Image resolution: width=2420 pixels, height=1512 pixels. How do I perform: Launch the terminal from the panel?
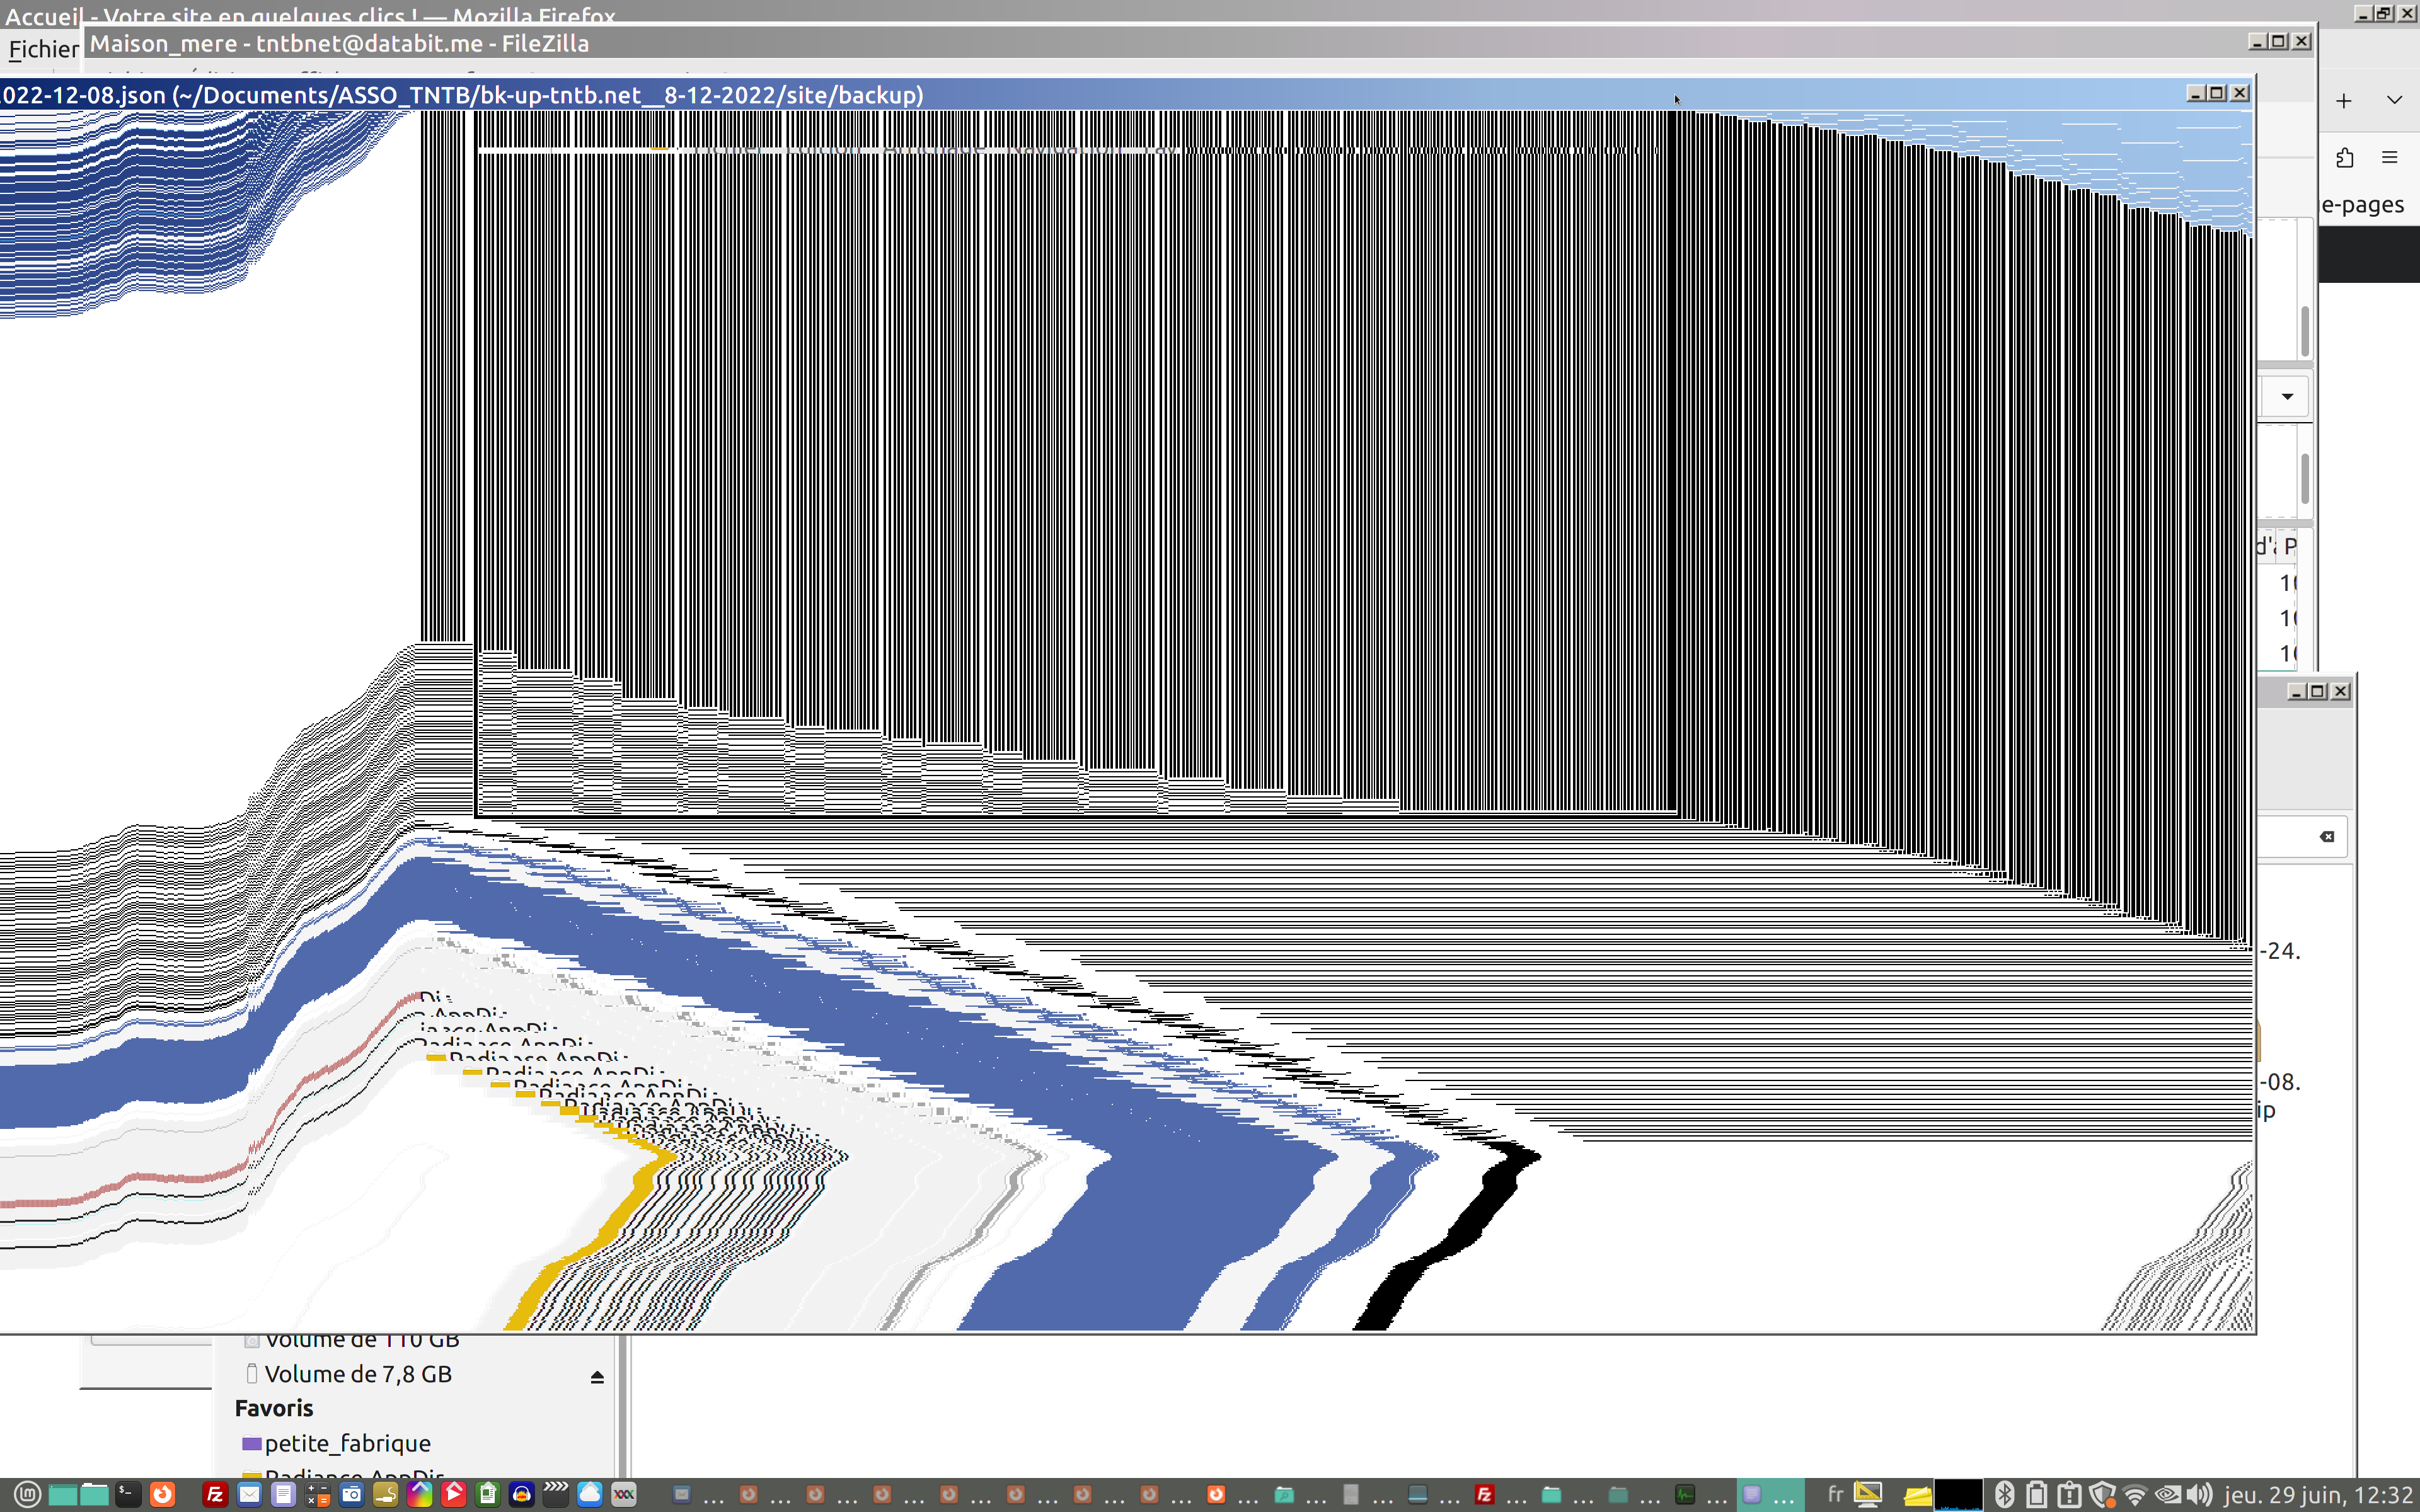tap(128, 1494)
